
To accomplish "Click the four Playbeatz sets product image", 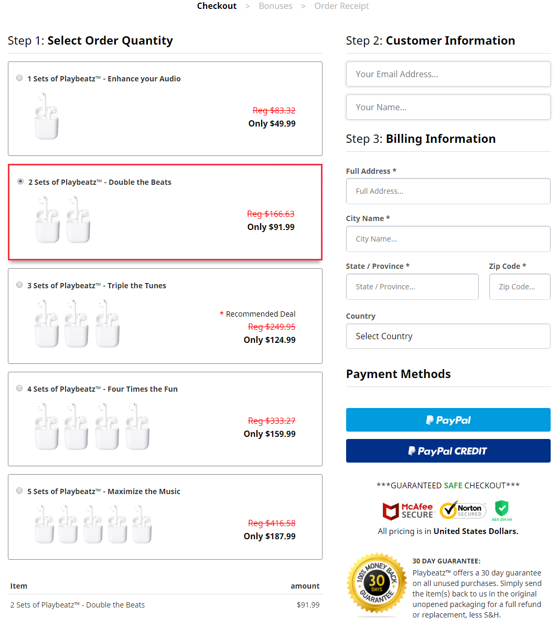I will pyautogui.click(x=92, y=426).
